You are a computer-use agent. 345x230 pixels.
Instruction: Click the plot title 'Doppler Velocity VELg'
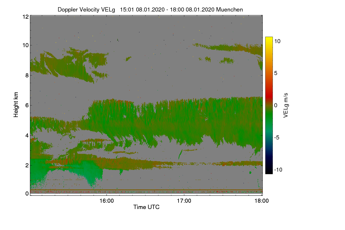pos(86,9)
